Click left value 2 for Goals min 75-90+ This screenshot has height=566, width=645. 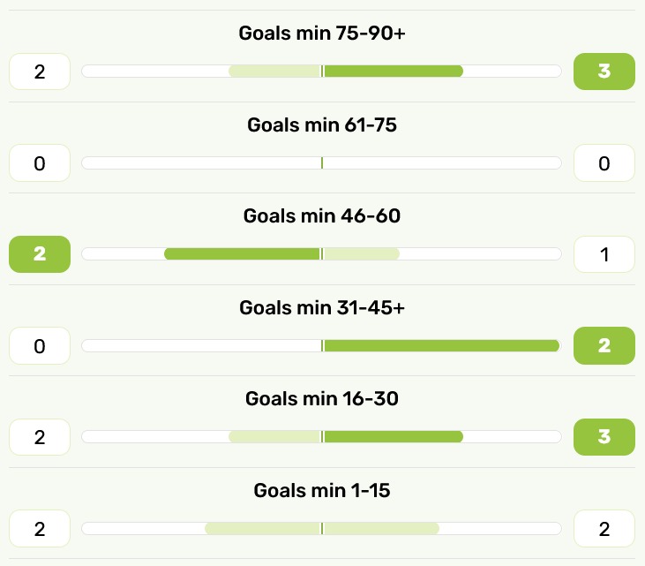(40, 72)
